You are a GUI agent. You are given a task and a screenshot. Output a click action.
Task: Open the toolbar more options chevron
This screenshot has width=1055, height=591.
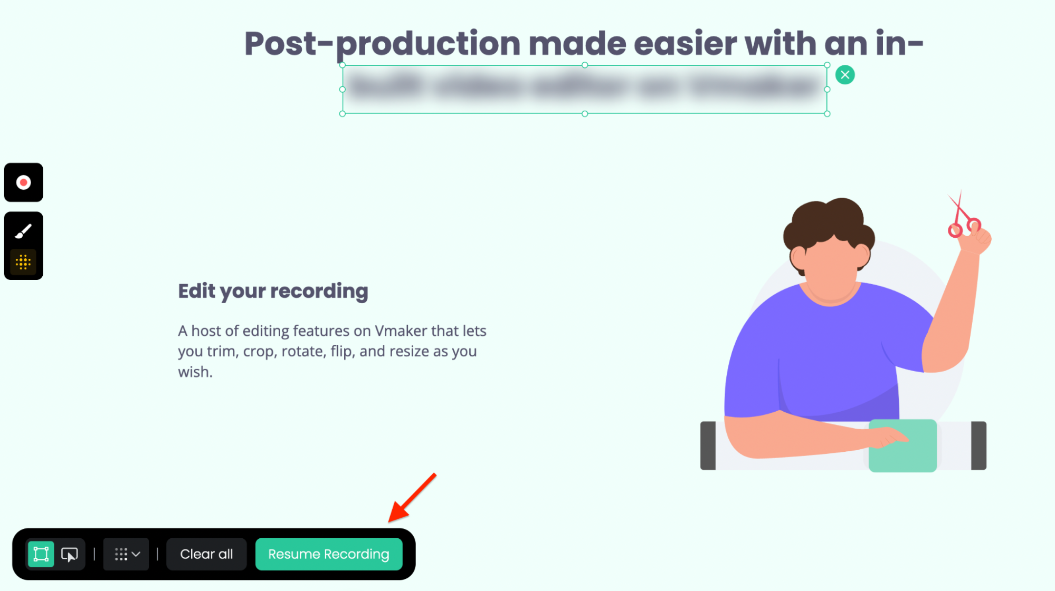(x=135, y=554)
